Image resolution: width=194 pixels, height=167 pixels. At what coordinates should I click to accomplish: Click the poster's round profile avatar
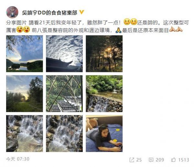pos(12,12)
